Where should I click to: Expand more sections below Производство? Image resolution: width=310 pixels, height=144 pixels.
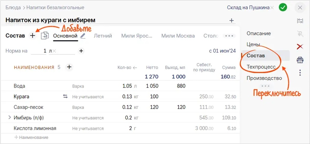(265, 86)
